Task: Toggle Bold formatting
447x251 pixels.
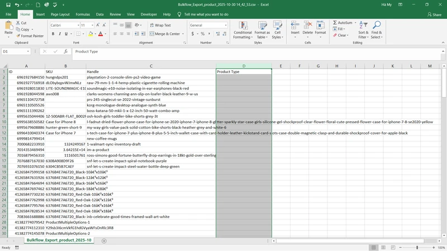Action: (x=53, y=33)
